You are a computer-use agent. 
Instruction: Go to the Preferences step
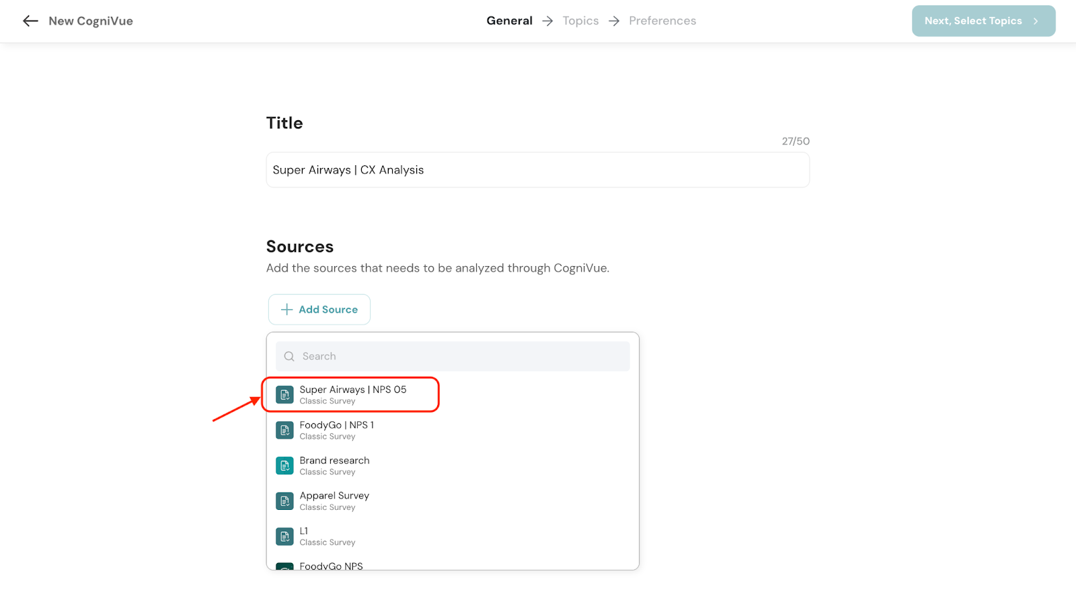[x=662, y=21]
